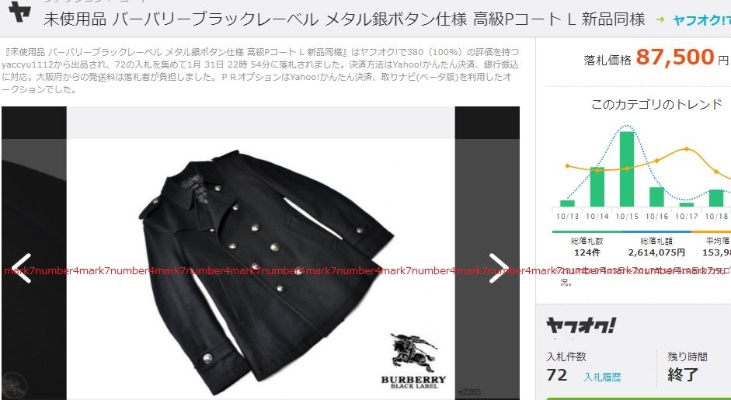The height and width of the screenshot is (400, 731).
Task: Click the ヤフオク! logo in sidebar
Action: click(581, 325)
